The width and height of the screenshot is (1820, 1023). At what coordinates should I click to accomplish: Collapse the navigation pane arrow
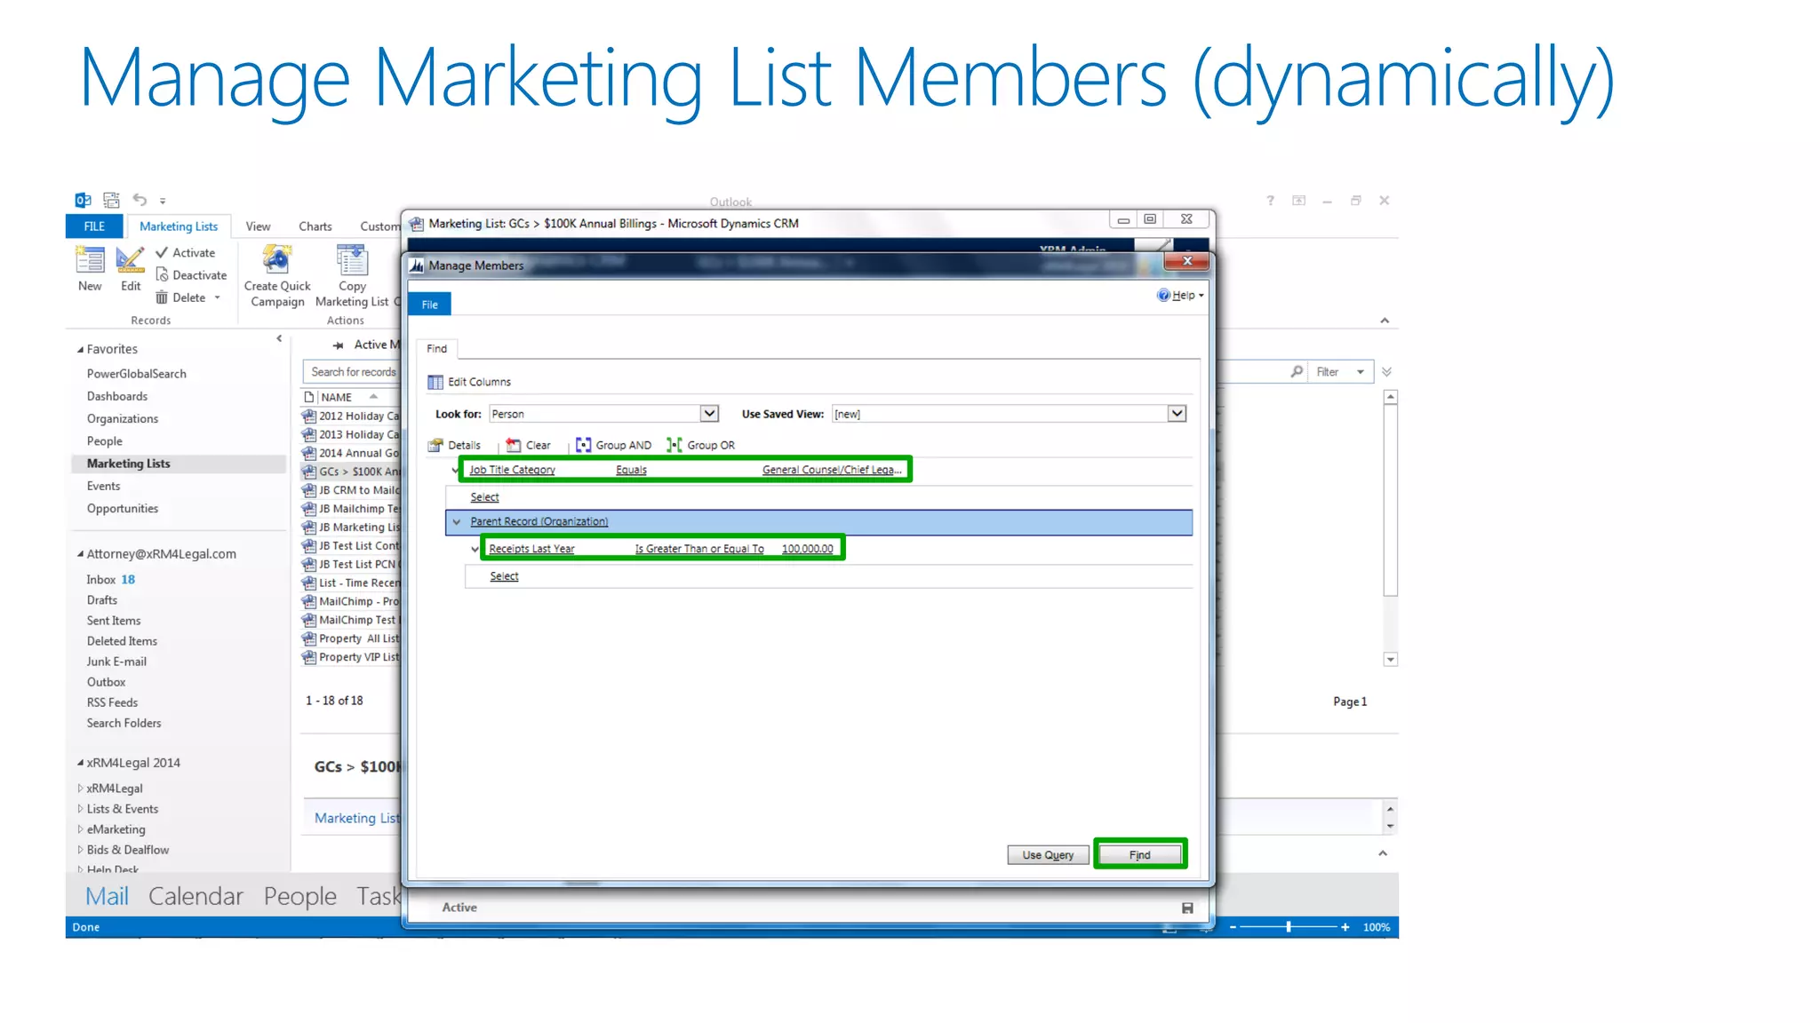click(x=279, y=338)
